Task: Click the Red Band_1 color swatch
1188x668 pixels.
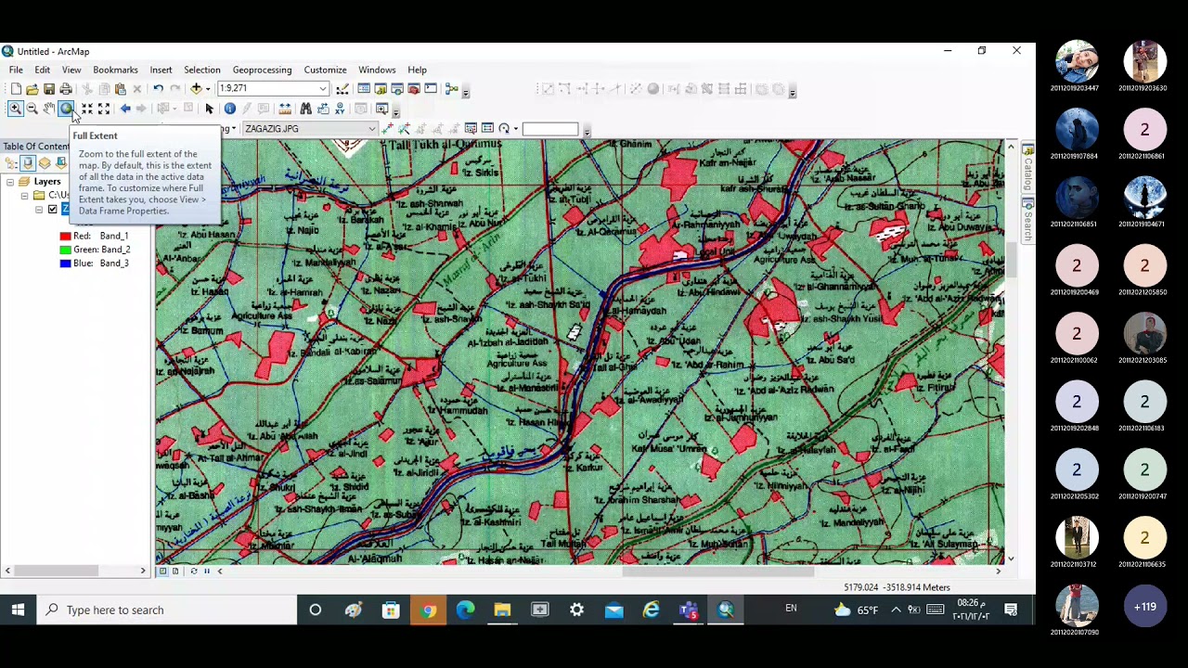Action: click(x=65, y=236)
